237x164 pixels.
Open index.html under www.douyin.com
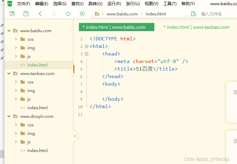pyautogui.click(x=37, y=150)
